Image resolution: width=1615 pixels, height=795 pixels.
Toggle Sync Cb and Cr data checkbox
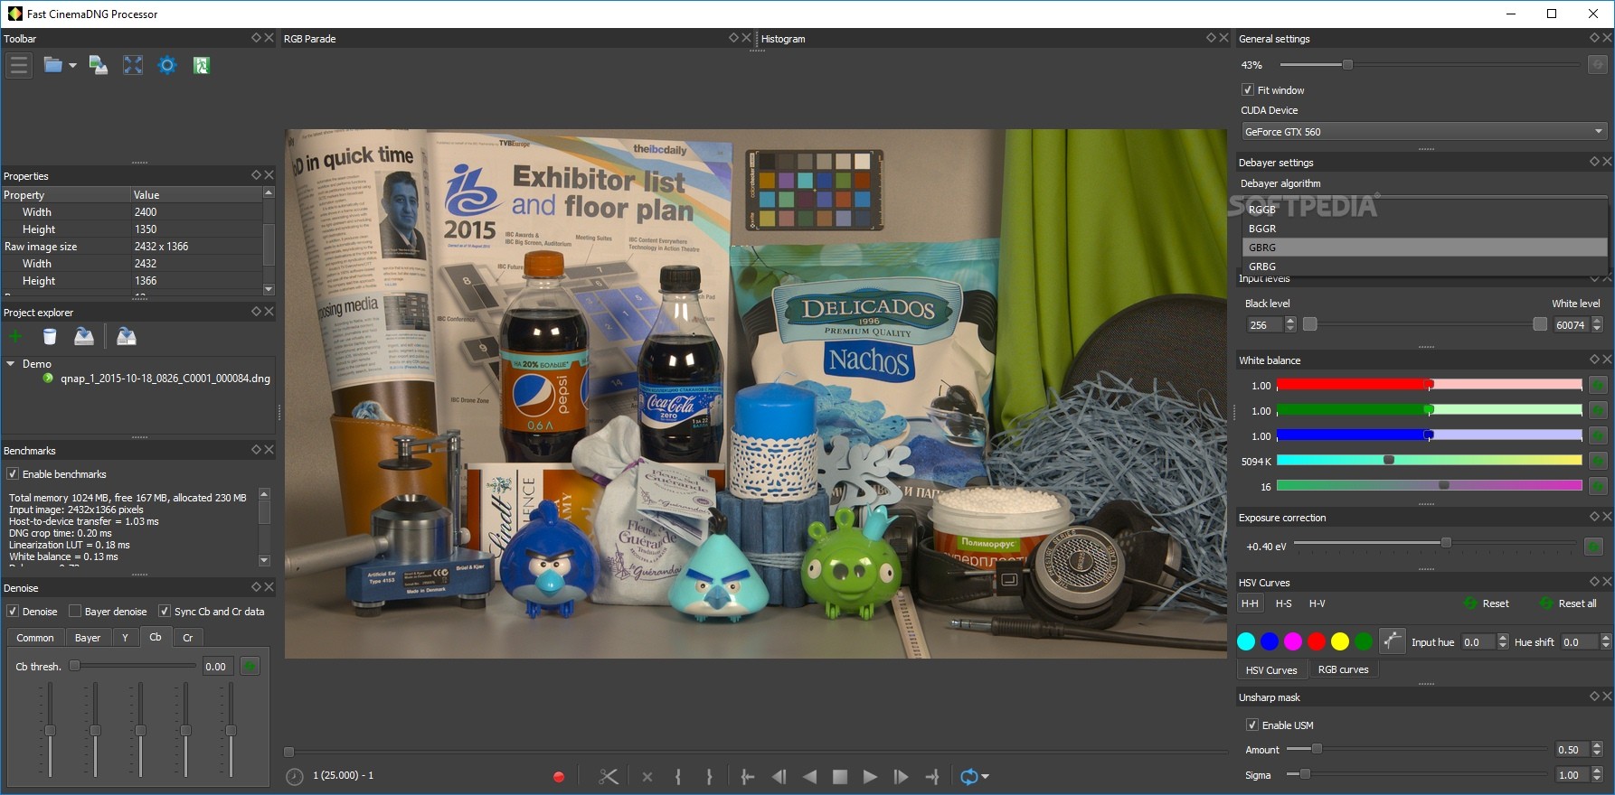point(165,612)
